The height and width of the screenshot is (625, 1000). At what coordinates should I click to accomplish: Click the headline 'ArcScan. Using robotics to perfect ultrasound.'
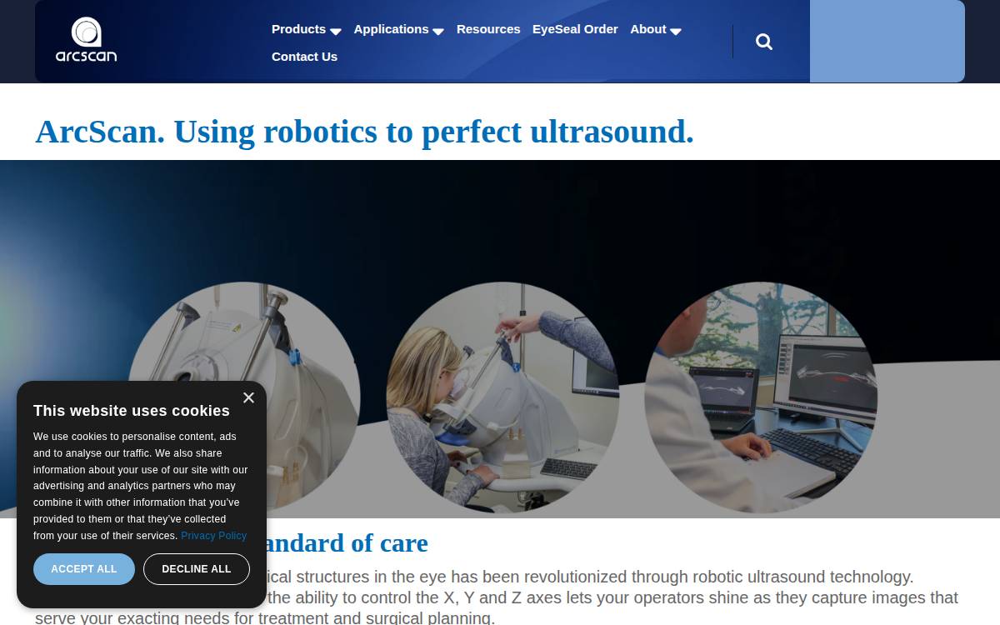tap(364, 132)
